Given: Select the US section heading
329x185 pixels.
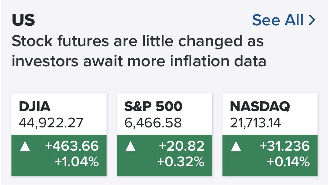Looking at the screenshot, I should click(24, 20).
